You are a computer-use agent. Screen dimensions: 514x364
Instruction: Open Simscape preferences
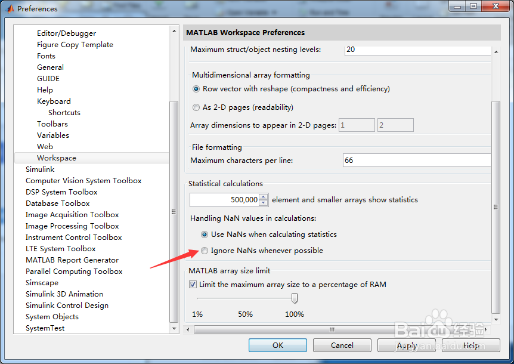coord(42,283)
